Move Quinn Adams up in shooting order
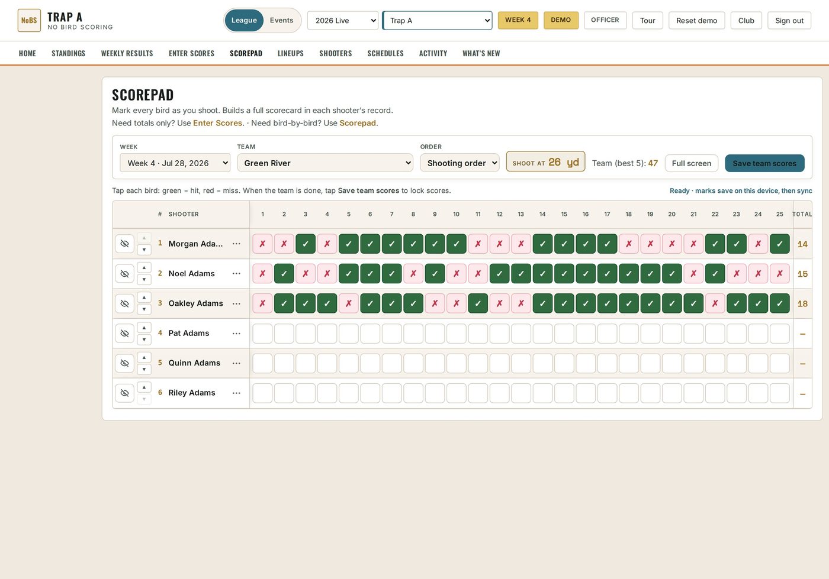The width and height of the screenshot is (829, 579). point(144,357)
